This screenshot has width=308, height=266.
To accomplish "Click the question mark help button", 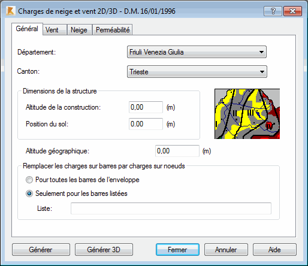I will point(273,11).
